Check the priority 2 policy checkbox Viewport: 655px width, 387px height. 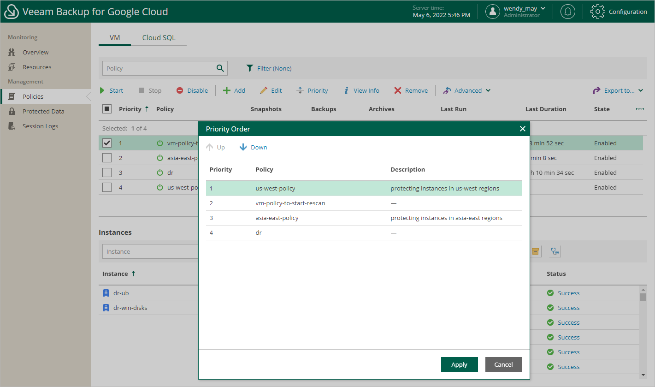click(107, 158)
